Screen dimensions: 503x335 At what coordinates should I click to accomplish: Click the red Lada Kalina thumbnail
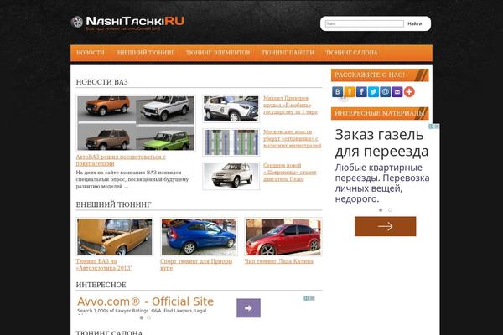[x=283, y=236]
